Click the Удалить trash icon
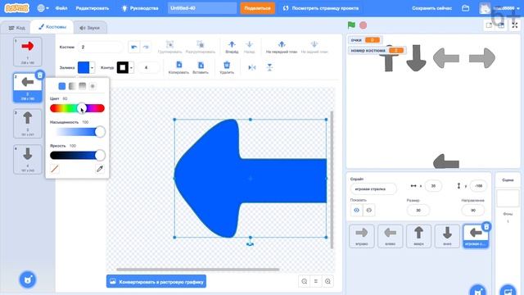 pos(227,67)
